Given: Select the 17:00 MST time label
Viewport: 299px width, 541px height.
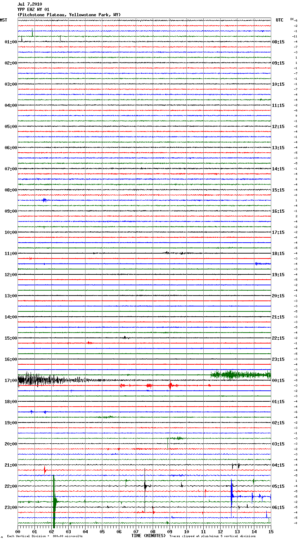Looking at the screenshot, I should 11,381.
